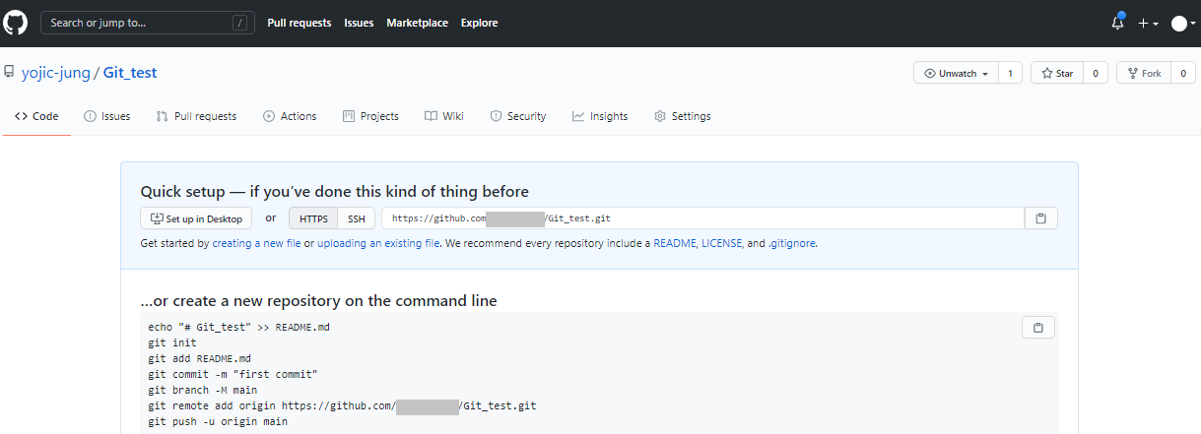Go to Explore

[x=479, y=23]
